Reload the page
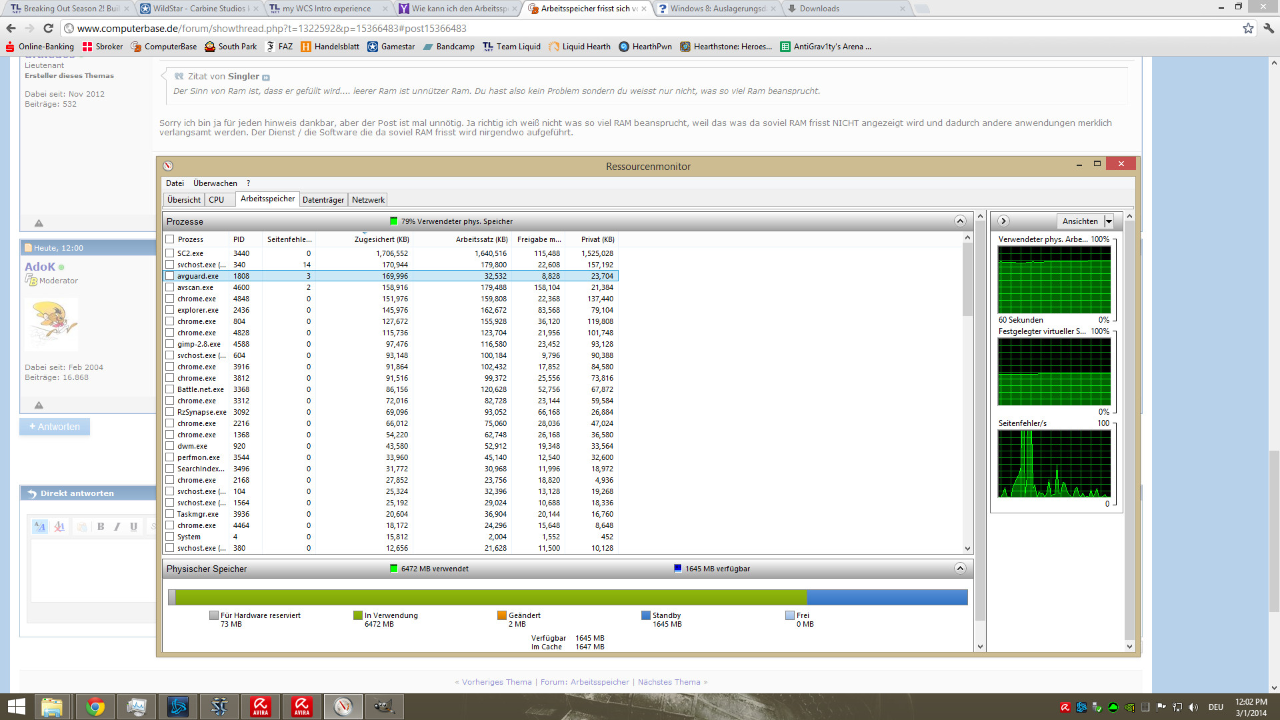 (x=48, y=28)
